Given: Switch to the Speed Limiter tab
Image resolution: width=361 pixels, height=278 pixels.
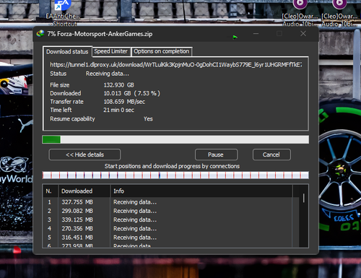Looking at the screenshot, I should point(111,51).
